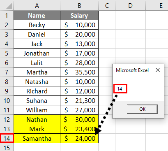Select row 2 header
Screen dimensions: 168x151
click(x=7, y=25)
